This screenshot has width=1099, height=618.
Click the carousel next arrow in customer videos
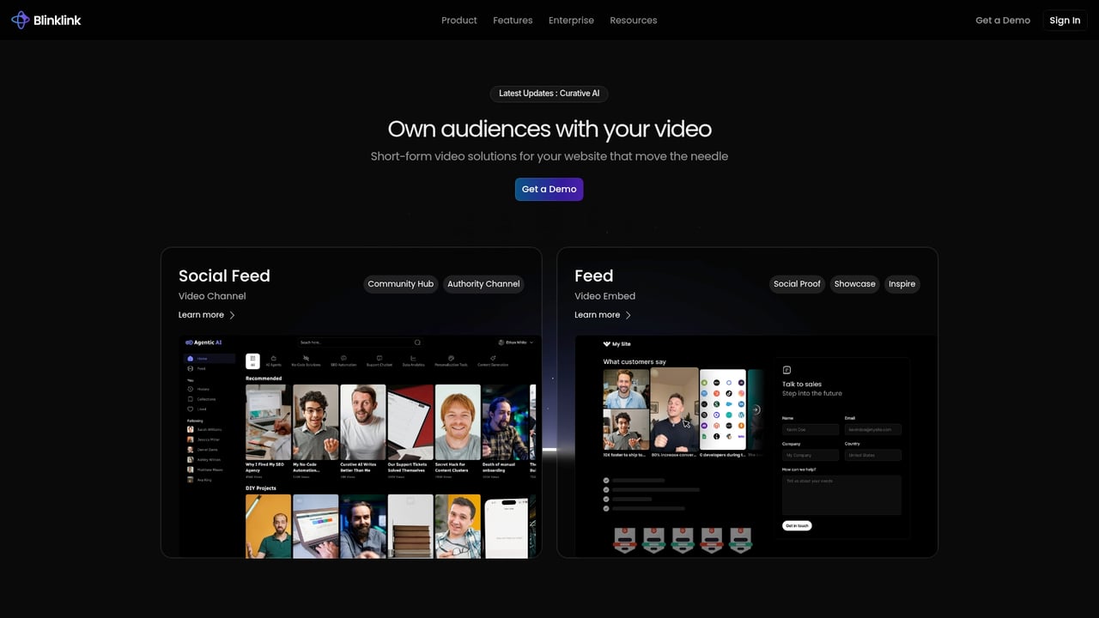[756, 409]
